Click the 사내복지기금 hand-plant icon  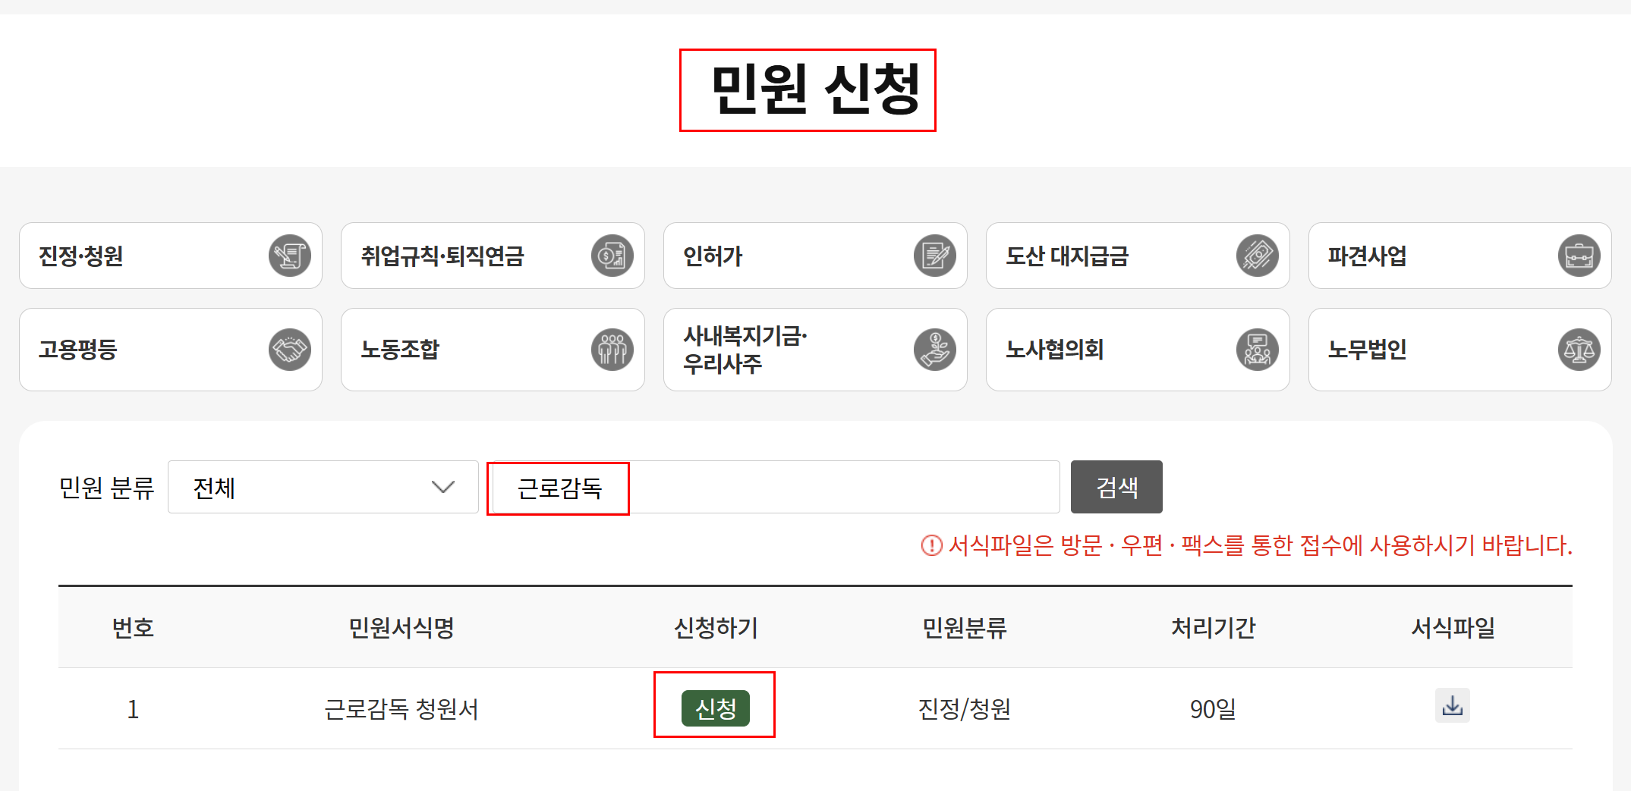(x=934, y=350)
